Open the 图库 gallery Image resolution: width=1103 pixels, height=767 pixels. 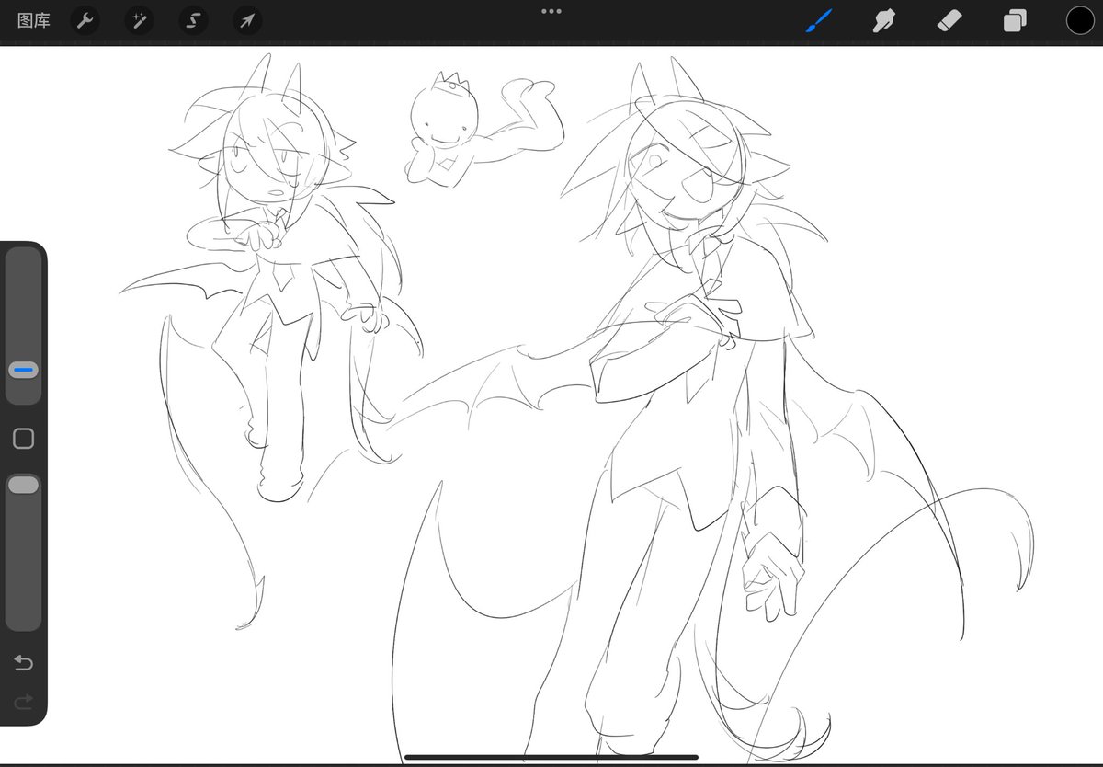pos(34,20)
